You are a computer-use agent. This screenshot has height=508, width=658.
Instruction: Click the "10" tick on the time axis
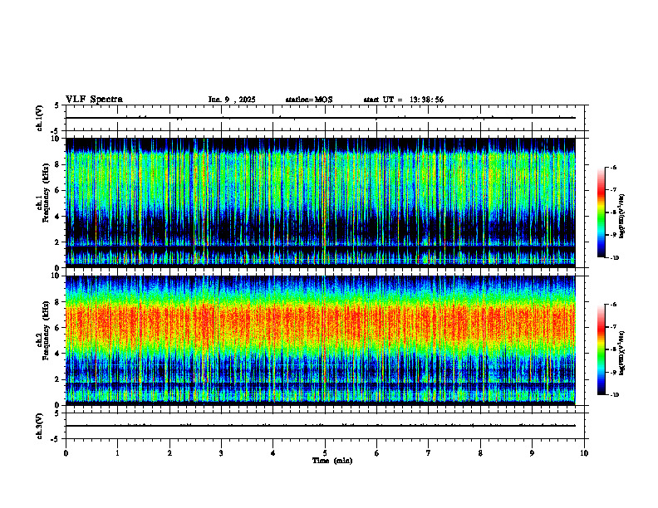pos(584,453)
